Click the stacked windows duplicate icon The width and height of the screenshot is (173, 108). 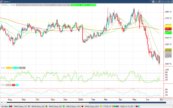159,2
